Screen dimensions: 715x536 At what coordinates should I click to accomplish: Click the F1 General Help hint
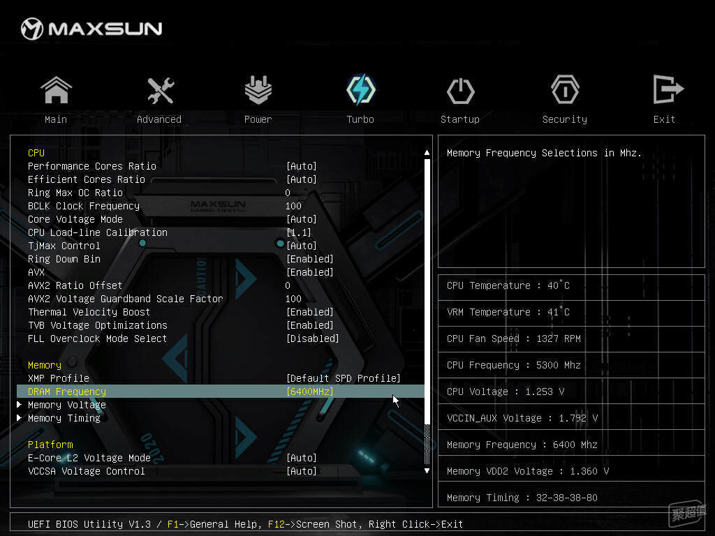[214, 524]
